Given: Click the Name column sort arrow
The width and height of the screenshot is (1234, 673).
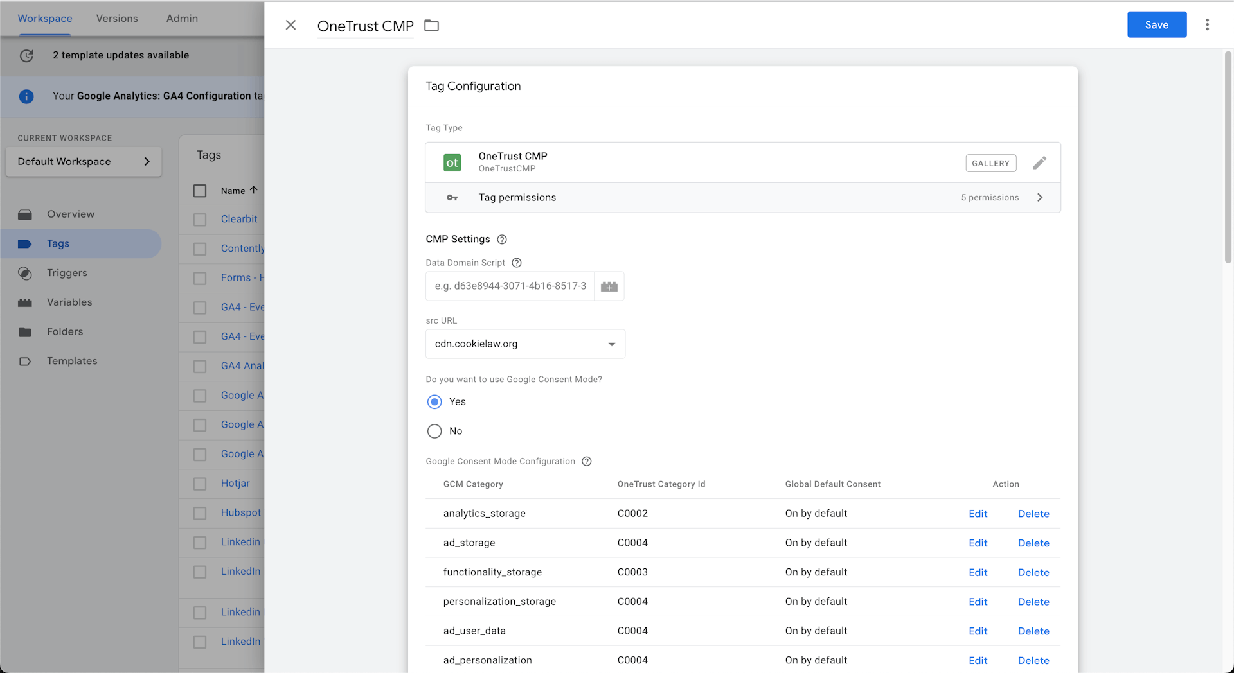Looking at the screenshot, I should tap(254, 190).
